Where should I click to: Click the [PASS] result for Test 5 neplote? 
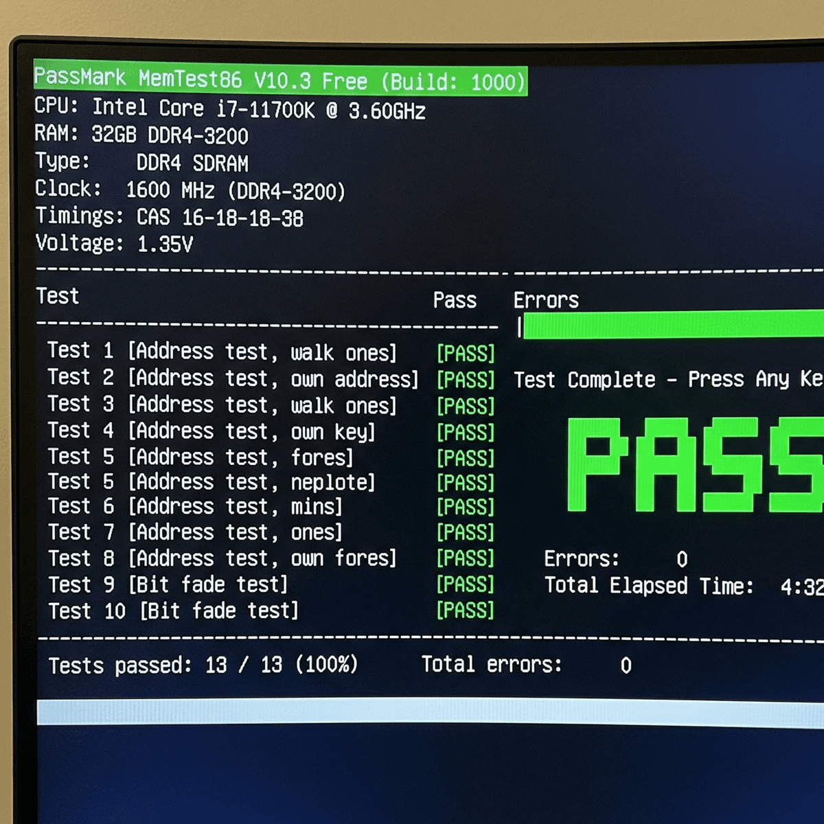(466, 483)
